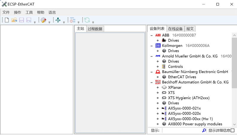This screenshot has width=237, height=135.
Task: Click the Save toolbar icon
Action: coord(21,20)
